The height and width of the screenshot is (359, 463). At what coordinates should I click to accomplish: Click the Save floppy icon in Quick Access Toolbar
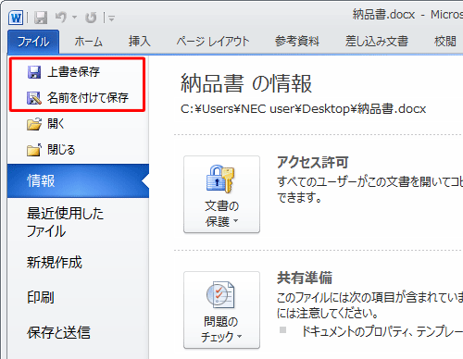point(41,18)
